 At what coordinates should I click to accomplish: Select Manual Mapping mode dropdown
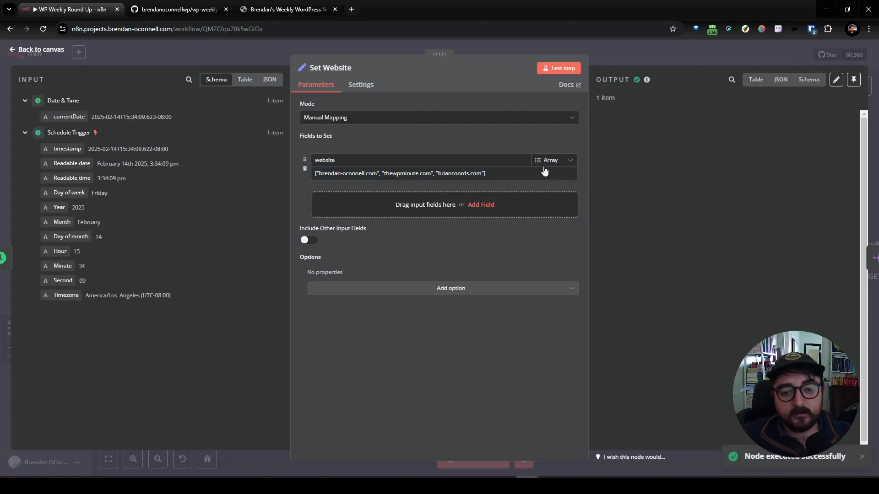coord(438,117)
